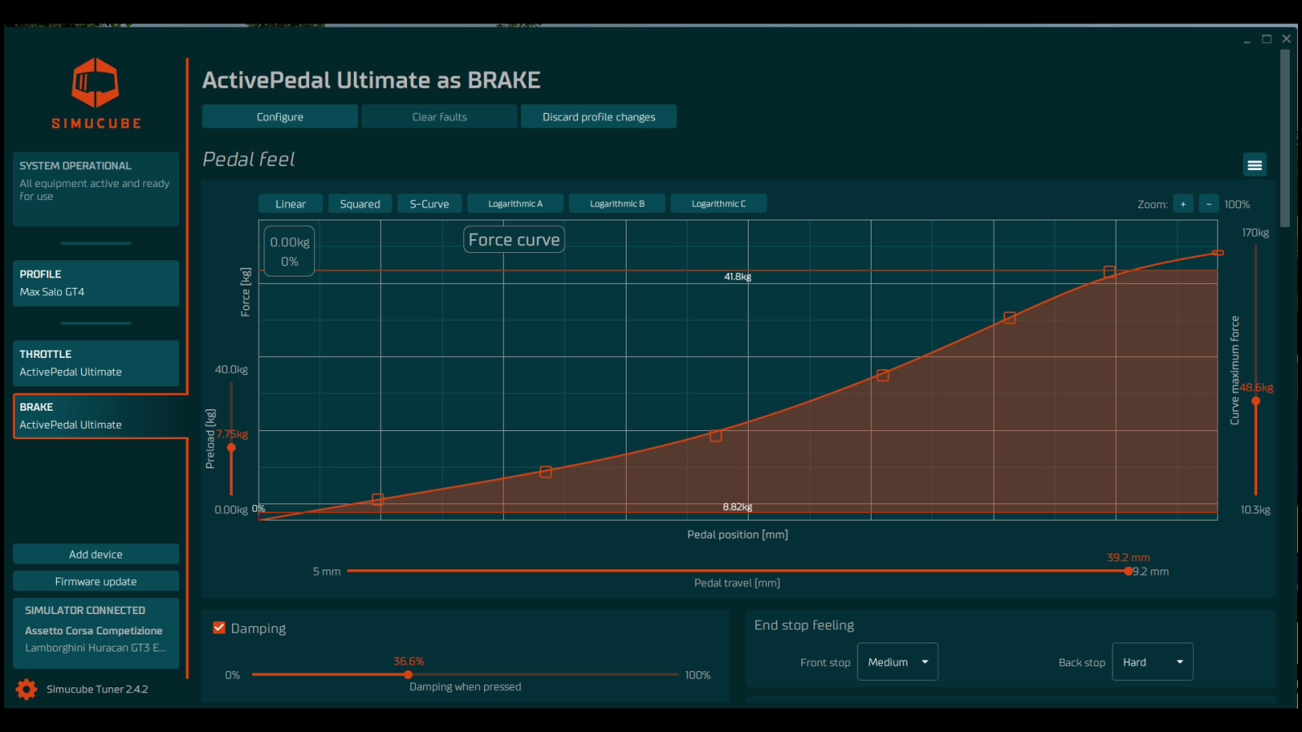Click the SYSTEM OPERATIONAL status panel
The image size is (1302, 732).
(96, 189)
